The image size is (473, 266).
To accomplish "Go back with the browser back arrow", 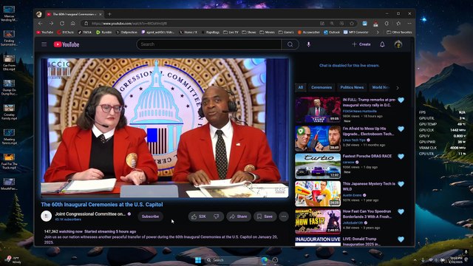I will coord(40,23).
